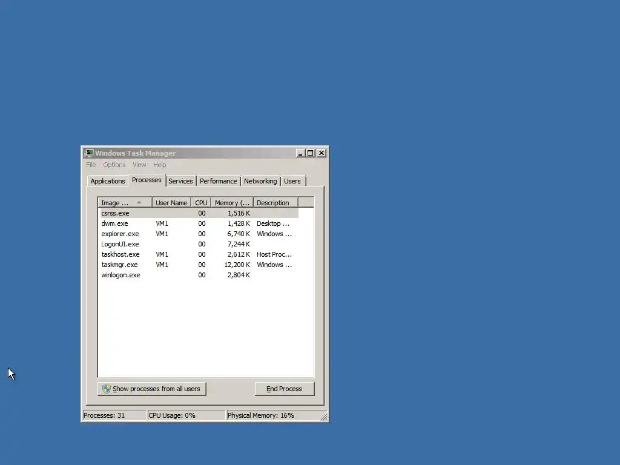This screenshot has height=465, width=620.
Task: Switch to the Applications tab
Action: click(x=108, y=181)
